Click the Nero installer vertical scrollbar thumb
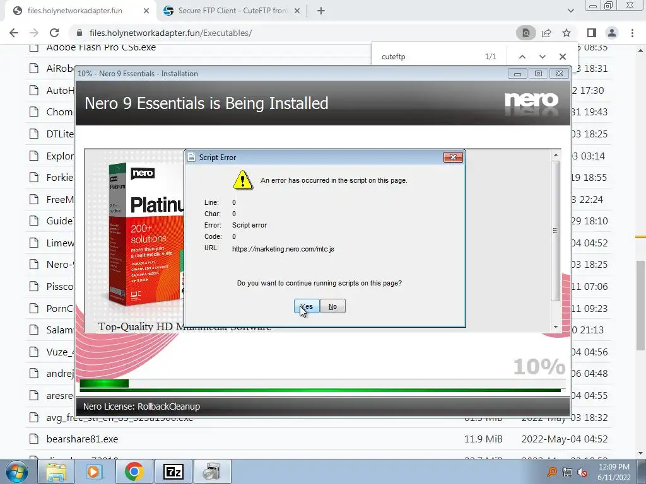Screen dimensions: 646x484 555,231
